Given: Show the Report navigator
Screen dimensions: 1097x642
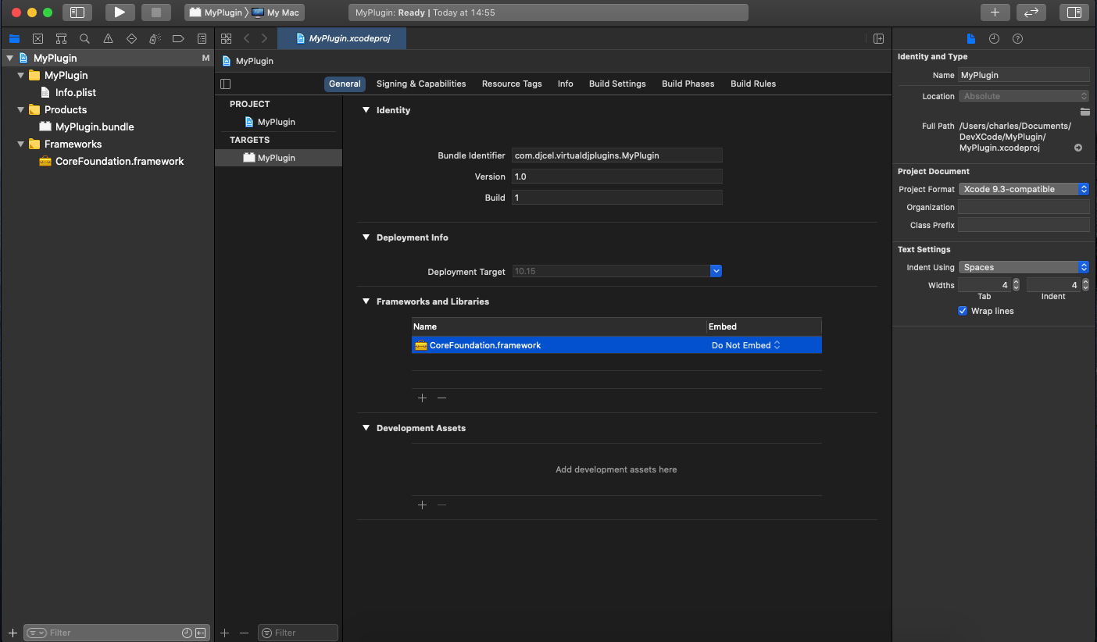Looking at the screenshot, I should point(202,38).
